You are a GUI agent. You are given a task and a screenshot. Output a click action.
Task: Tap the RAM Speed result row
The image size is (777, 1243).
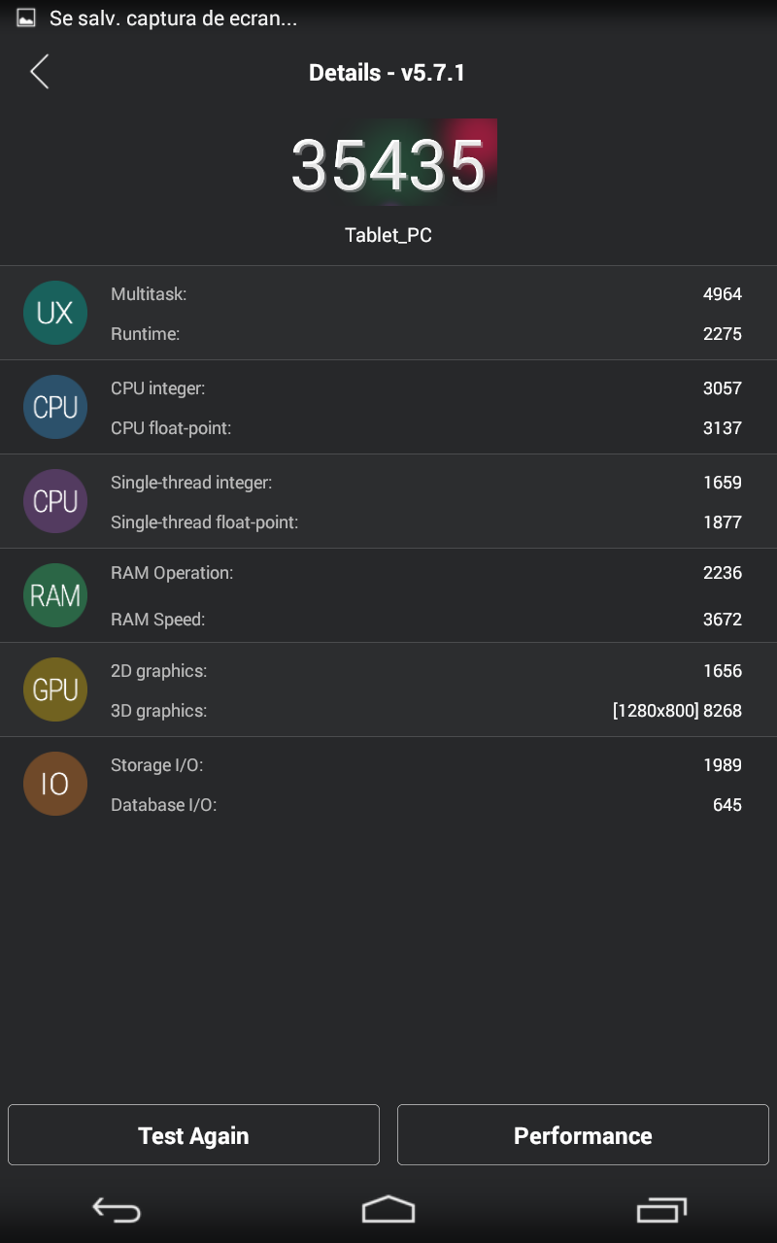(425, 619)
